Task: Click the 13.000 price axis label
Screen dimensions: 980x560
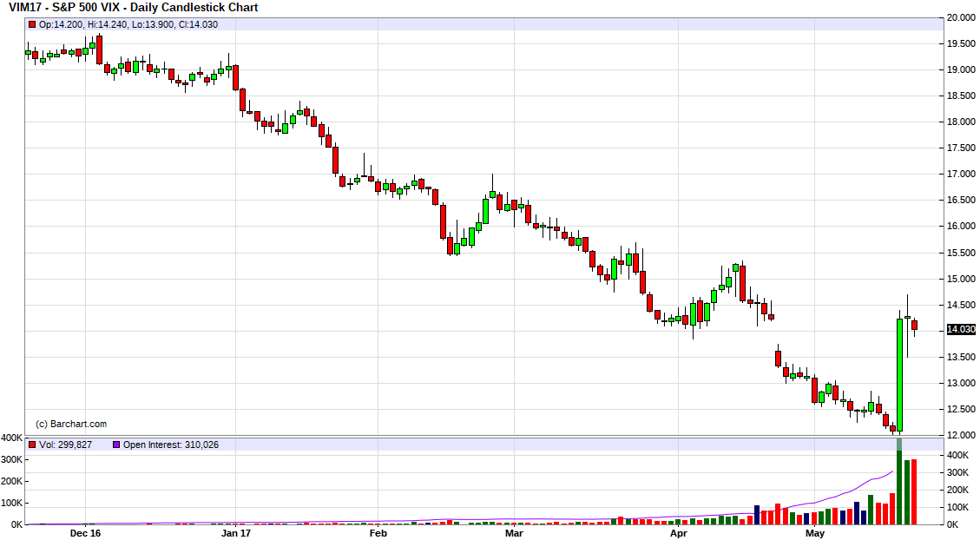Action: click(x=961, y=383)
